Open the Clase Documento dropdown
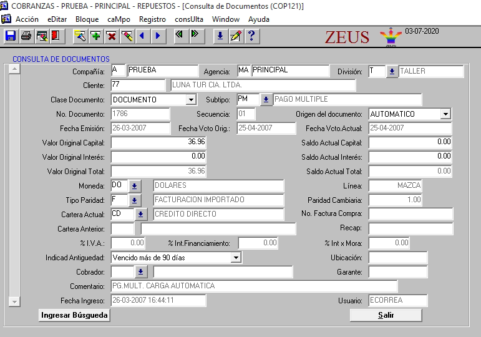481x337 pixels. pos(191,100)
